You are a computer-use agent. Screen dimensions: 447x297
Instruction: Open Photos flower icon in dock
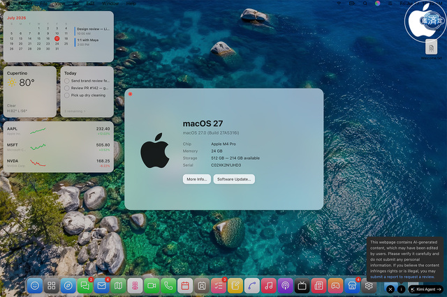click(135, 285)
